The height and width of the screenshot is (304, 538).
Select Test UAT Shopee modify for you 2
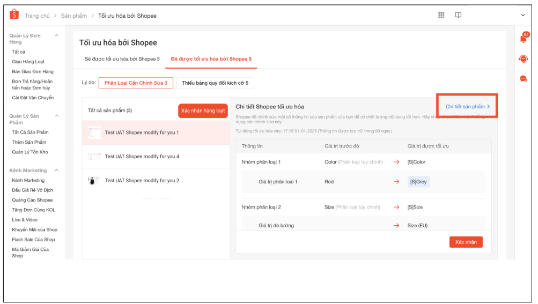point(156,181)
